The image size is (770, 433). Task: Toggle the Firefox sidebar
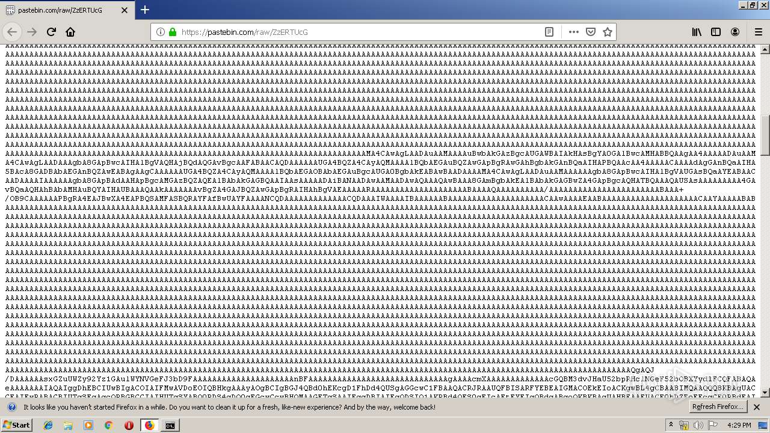(716, 32)
